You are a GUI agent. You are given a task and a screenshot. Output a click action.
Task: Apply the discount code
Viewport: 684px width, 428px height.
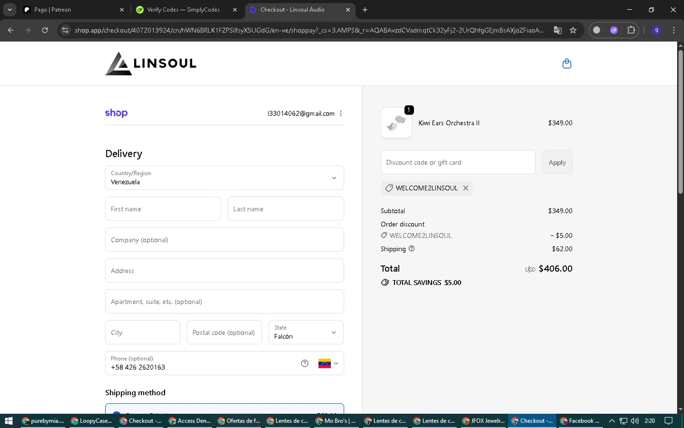[x=557, y=162]
